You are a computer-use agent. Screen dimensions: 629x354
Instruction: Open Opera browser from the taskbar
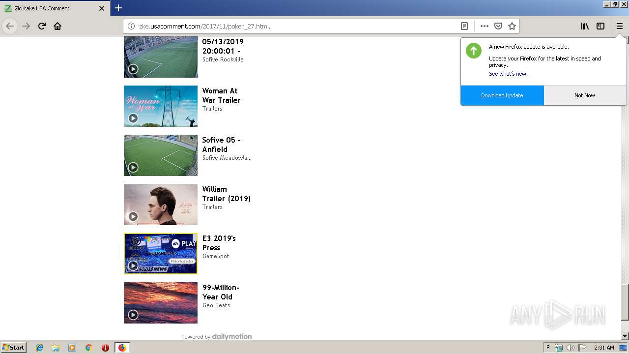[105, 348]
